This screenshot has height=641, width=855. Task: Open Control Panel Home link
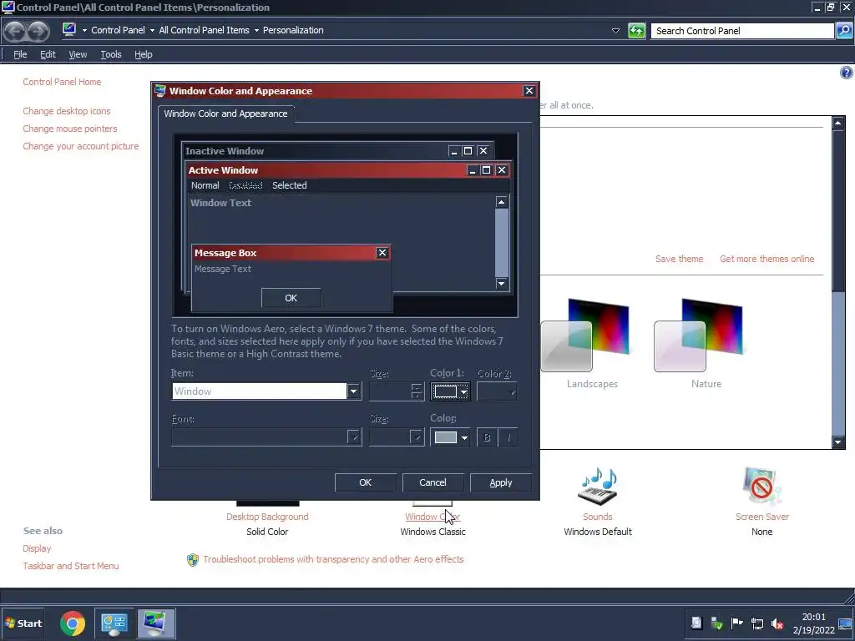click(62, 82)
